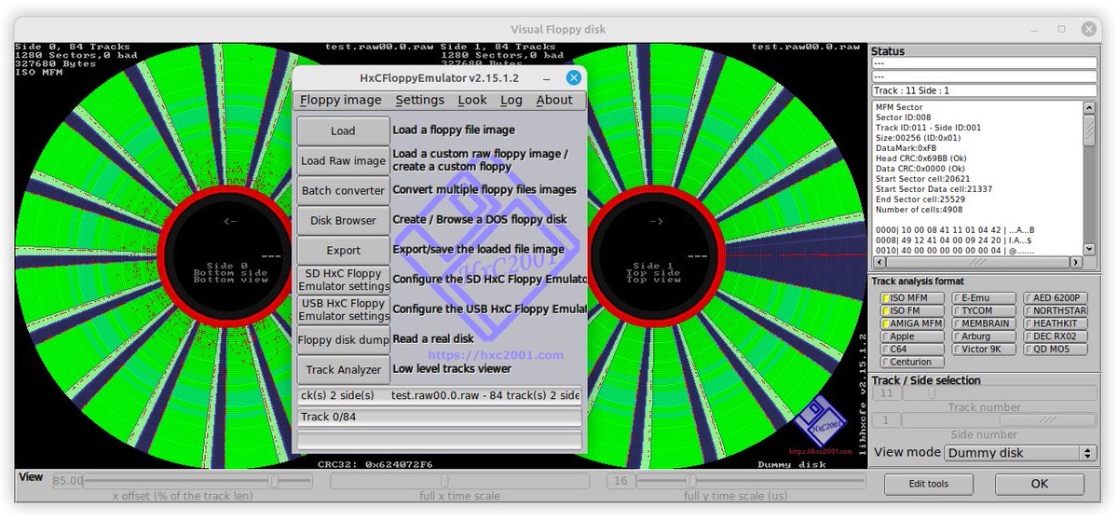Viewport: 1118px width, 522px height.
Task: Enable the E-Emu track format
Action: (x=983, y=298)
